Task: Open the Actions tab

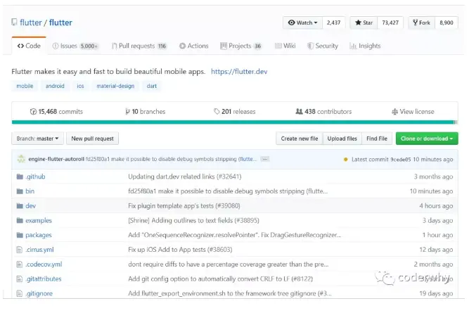Action: [x=194, y=46]
